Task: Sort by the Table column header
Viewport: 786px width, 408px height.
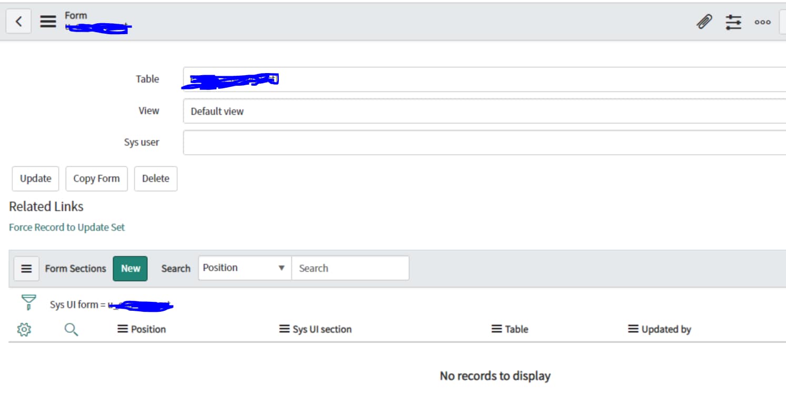Action: pos(517,329)
